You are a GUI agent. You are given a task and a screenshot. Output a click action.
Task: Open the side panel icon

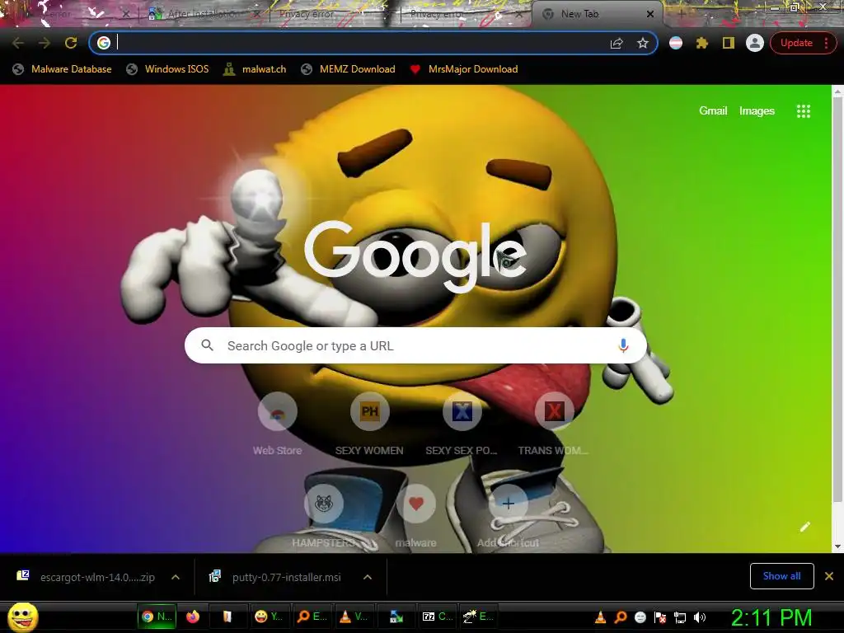click(729, 43)
